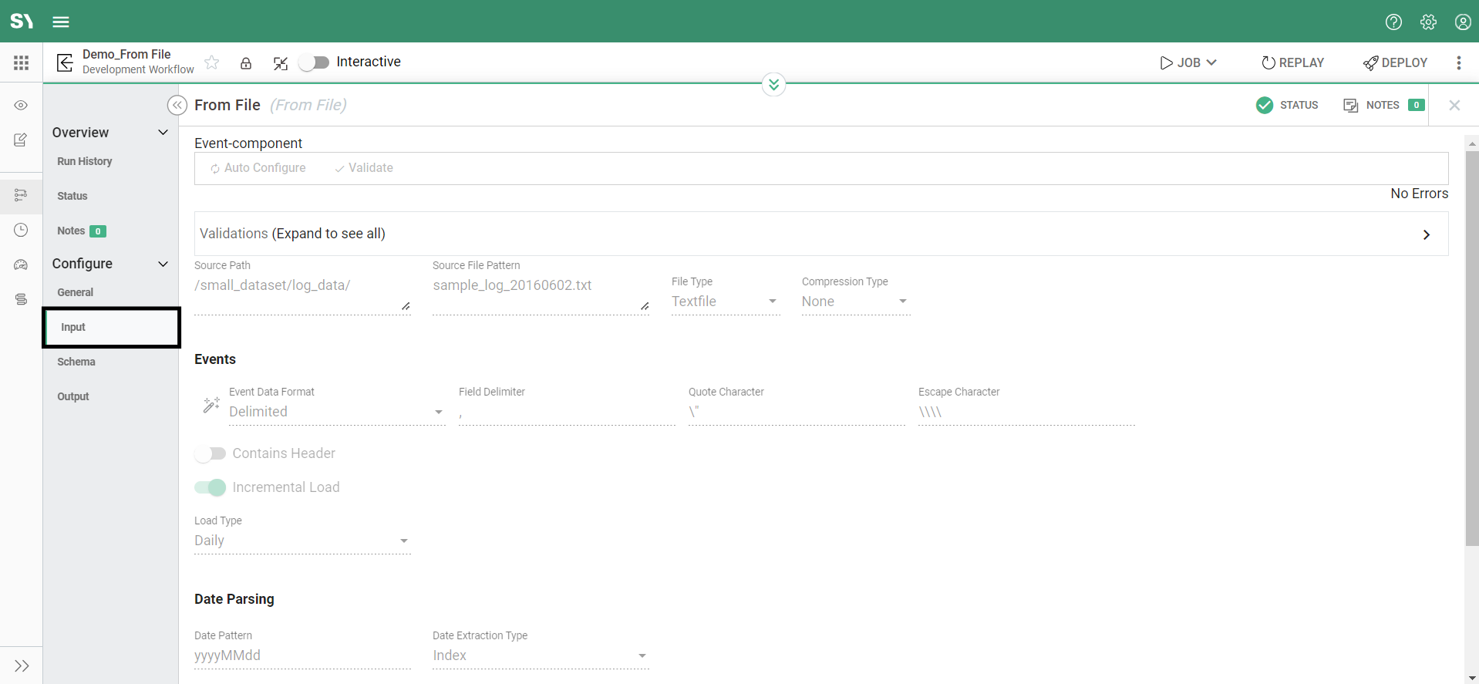Disable the Incremental Load switch
The height and width of the screenshot is (684, 1479).
(x=210, y=487)
